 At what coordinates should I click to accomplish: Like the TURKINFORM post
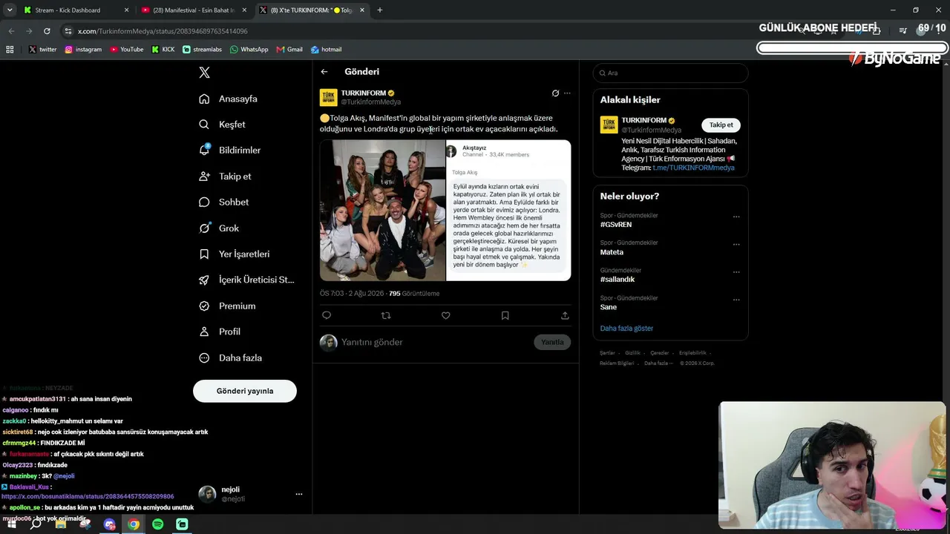pos(446,315)
